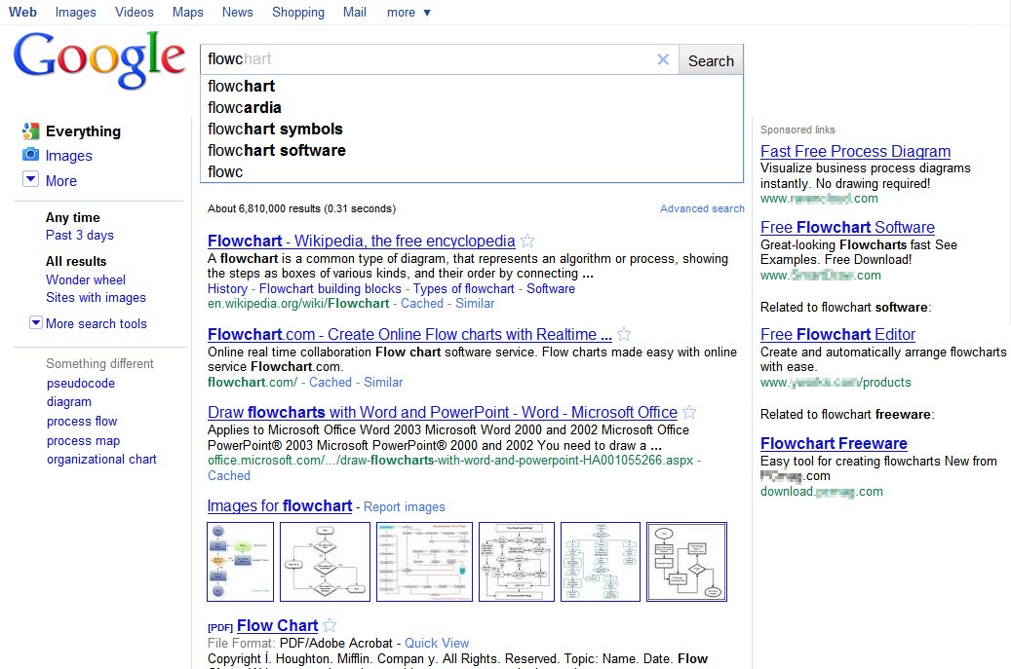Open Shopping in the top navigation
Image resolution: width=1011 pixels, height=669 pixels.
pyautogui.click(x=298, y=13)
